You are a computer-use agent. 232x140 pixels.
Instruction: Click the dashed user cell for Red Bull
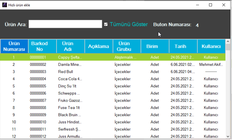coord(211,72)
